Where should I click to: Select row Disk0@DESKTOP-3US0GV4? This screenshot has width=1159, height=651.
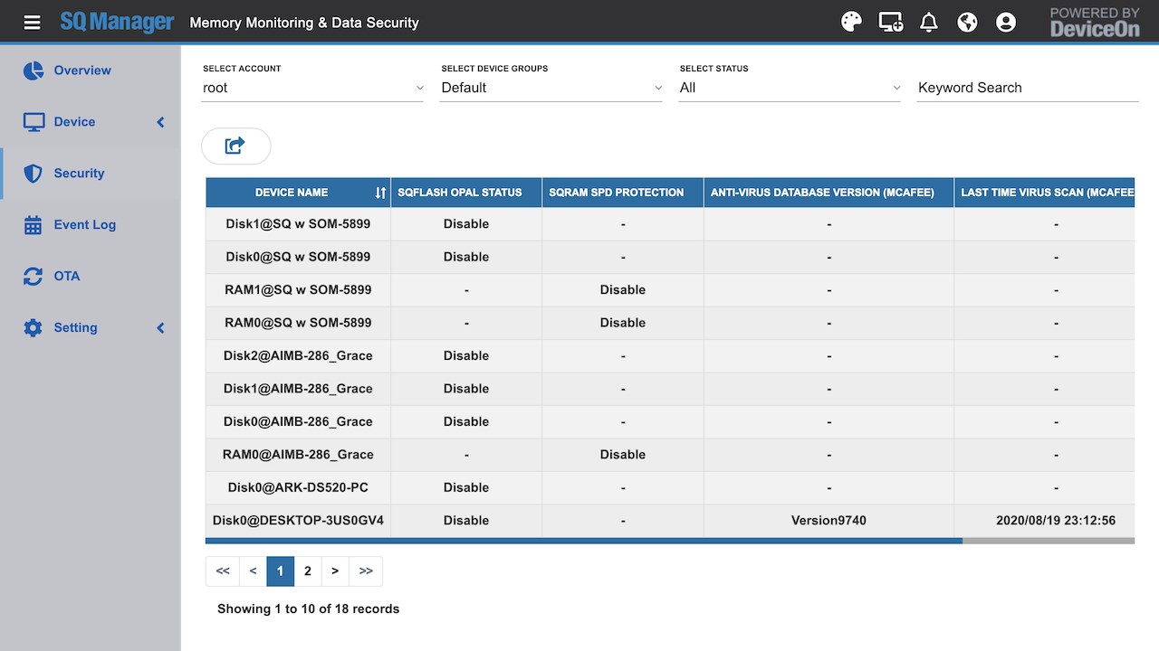click(670, 521)
